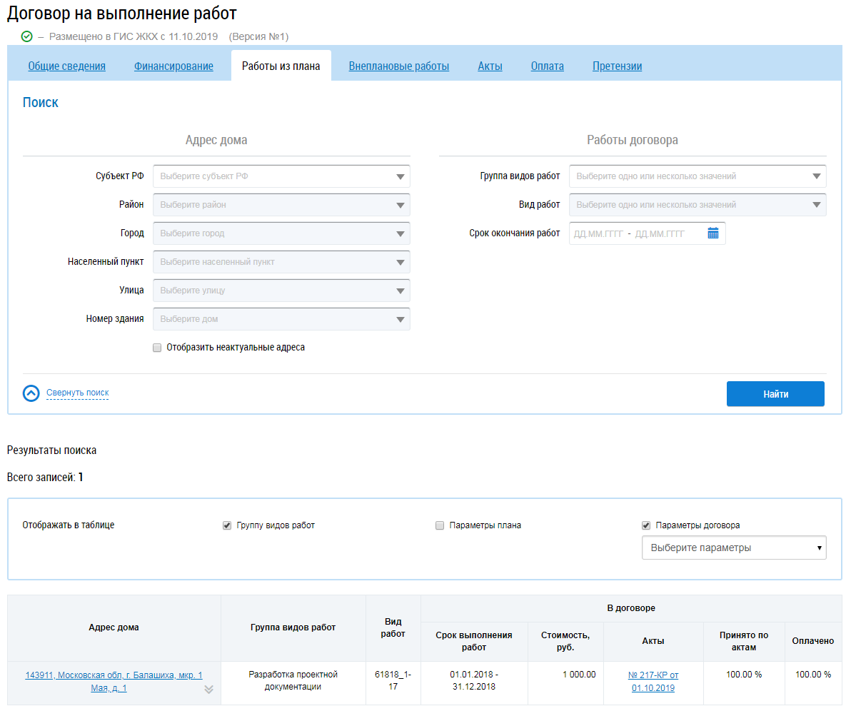
Task: Click the collapse search circle arrow icon
Action: [x=31, y=393]
